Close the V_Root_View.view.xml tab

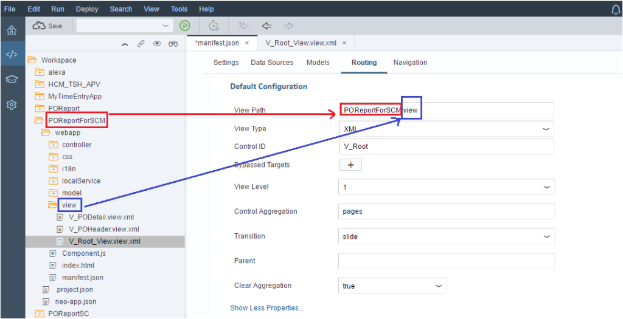(x=344, y=43)
